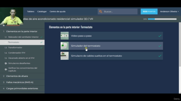Click the Introducción star icon
Viewport: 181px width, 101px height.
[4, 25]
